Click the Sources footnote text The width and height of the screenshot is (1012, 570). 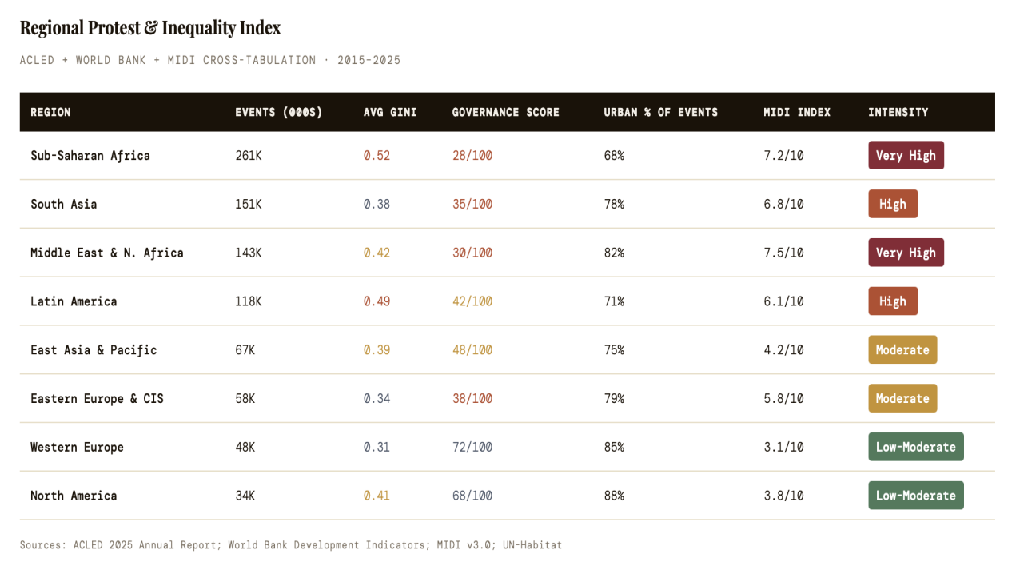point(291,545)
